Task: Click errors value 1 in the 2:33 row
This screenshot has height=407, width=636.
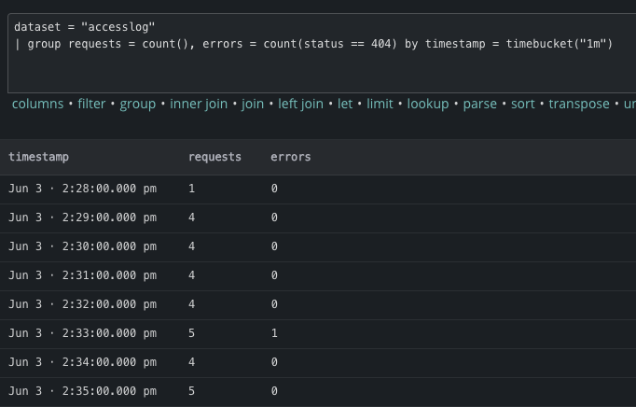Action: point(274,333)
